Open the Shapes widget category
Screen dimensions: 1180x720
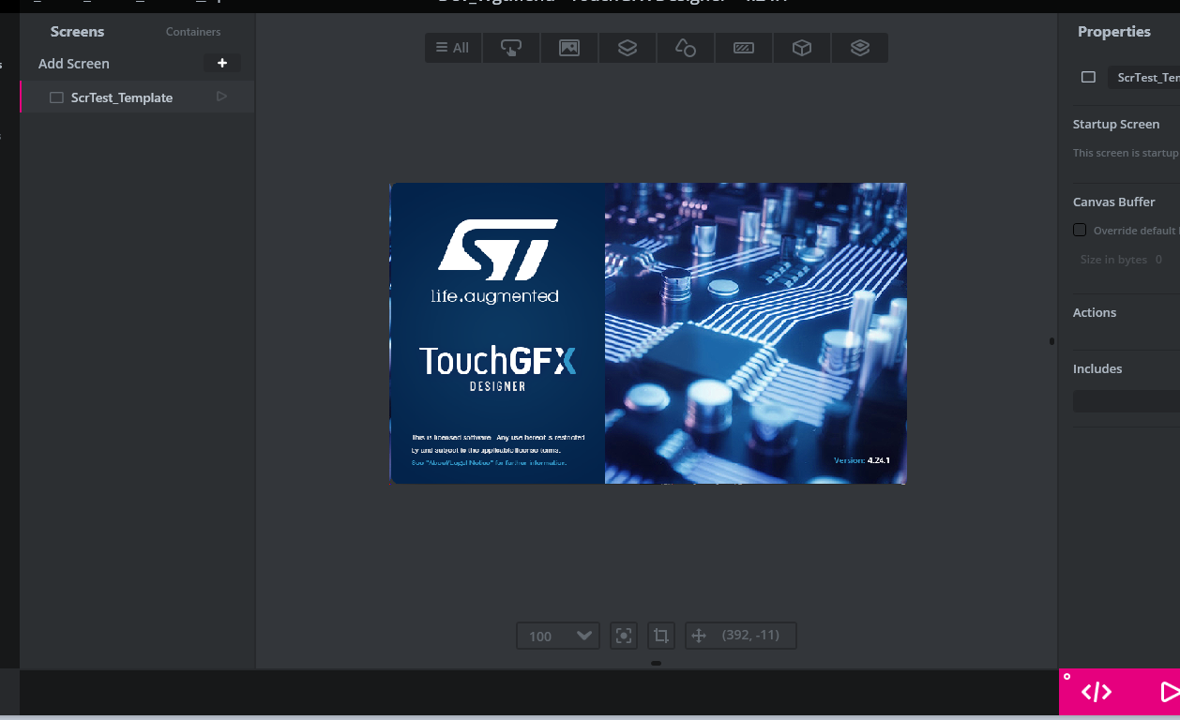[x=685, y=48]
